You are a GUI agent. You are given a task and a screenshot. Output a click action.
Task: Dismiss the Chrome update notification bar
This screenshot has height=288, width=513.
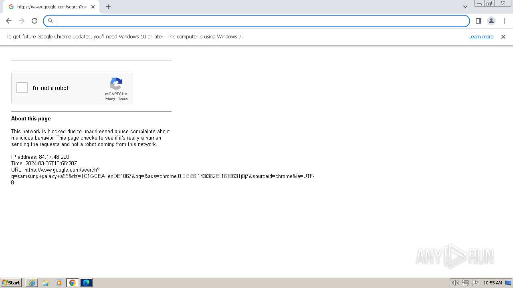tap(503, 37)
